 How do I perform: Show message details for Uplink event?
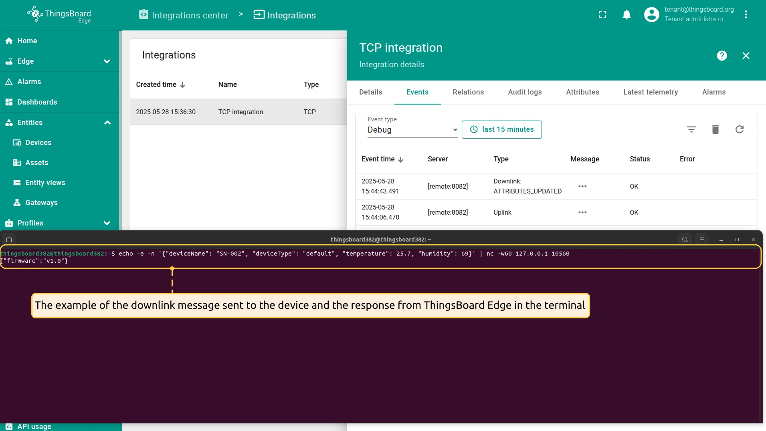(x=582, y=212)
